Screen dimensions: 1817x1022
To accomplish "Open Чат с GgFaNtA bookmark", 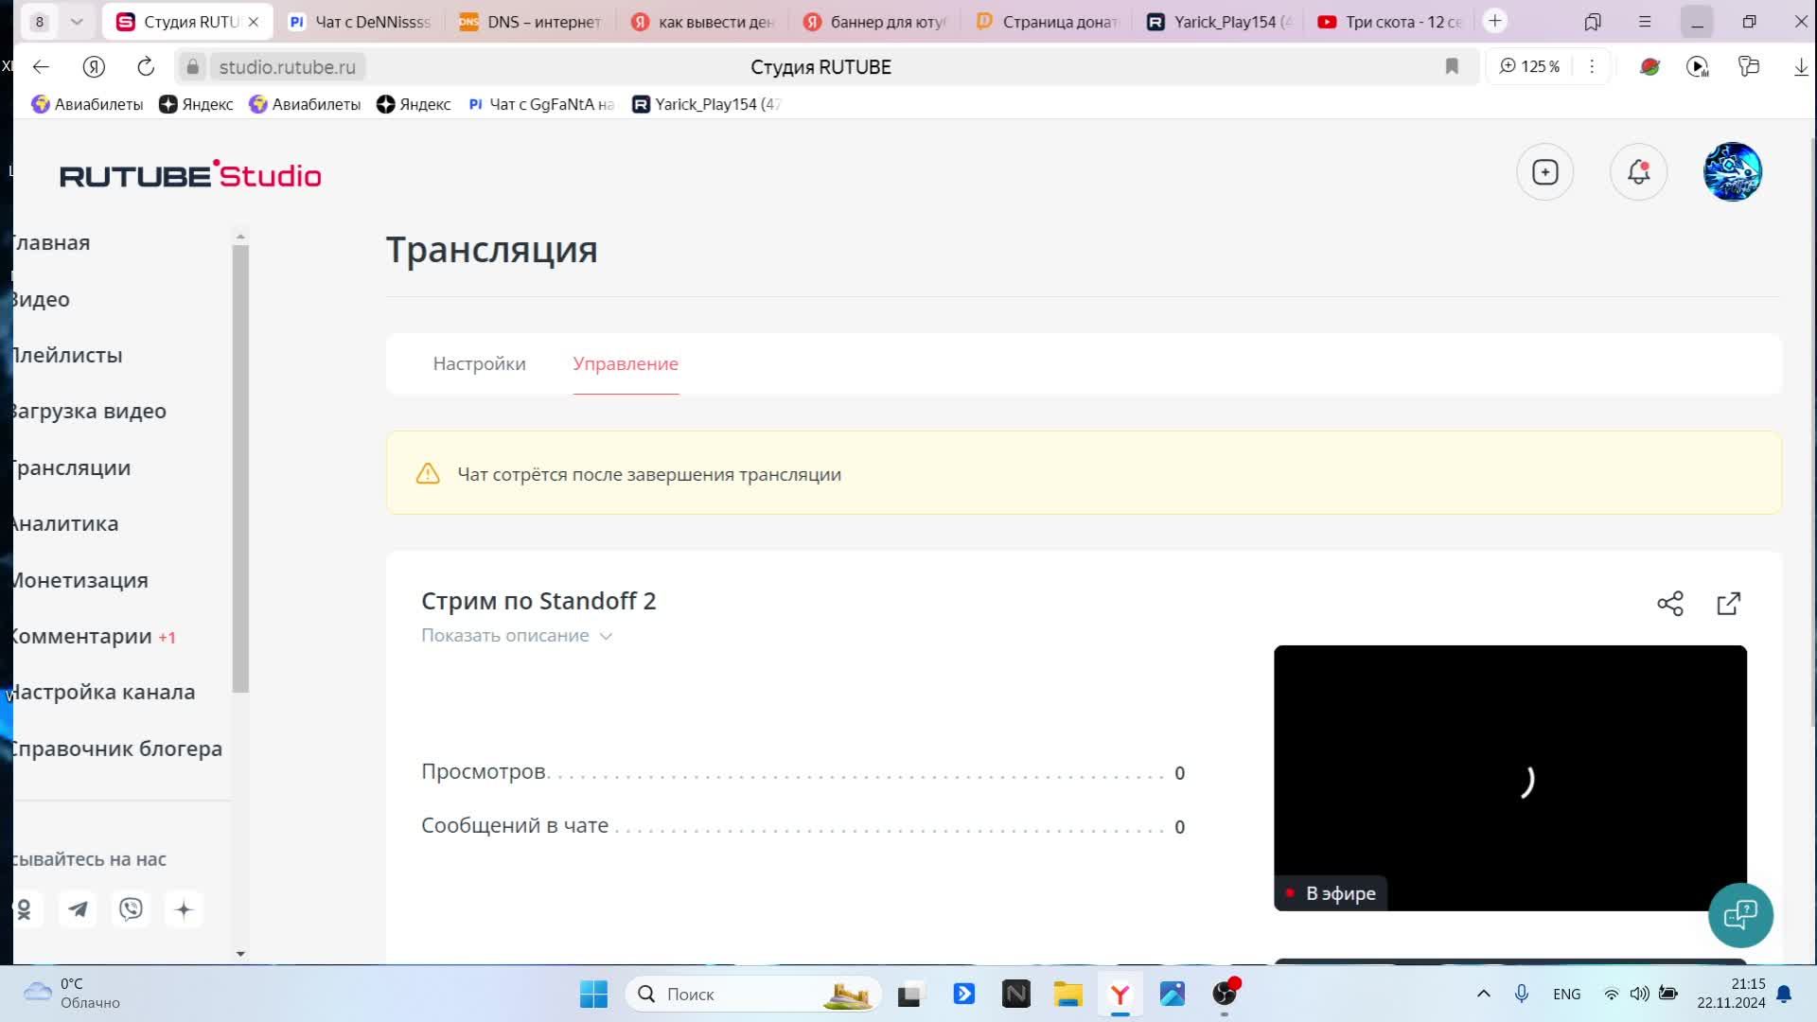I will coord(541,104).
